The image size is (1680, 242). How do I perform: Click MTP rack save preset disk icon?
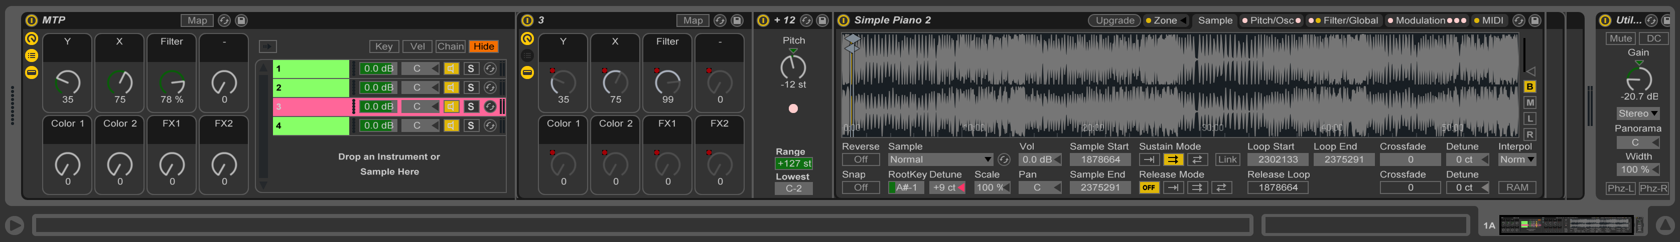[241, 20]
